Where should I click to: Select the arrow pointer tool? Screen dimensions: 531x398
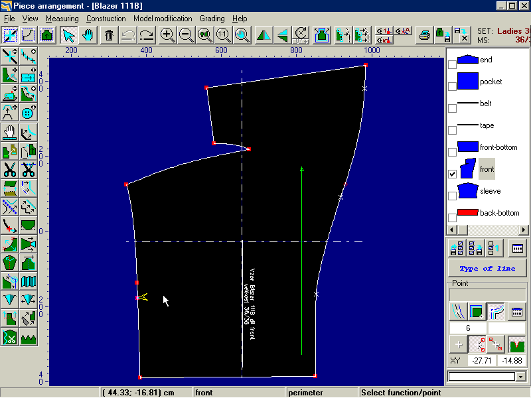pyautogui.click(x=68, y=35)
